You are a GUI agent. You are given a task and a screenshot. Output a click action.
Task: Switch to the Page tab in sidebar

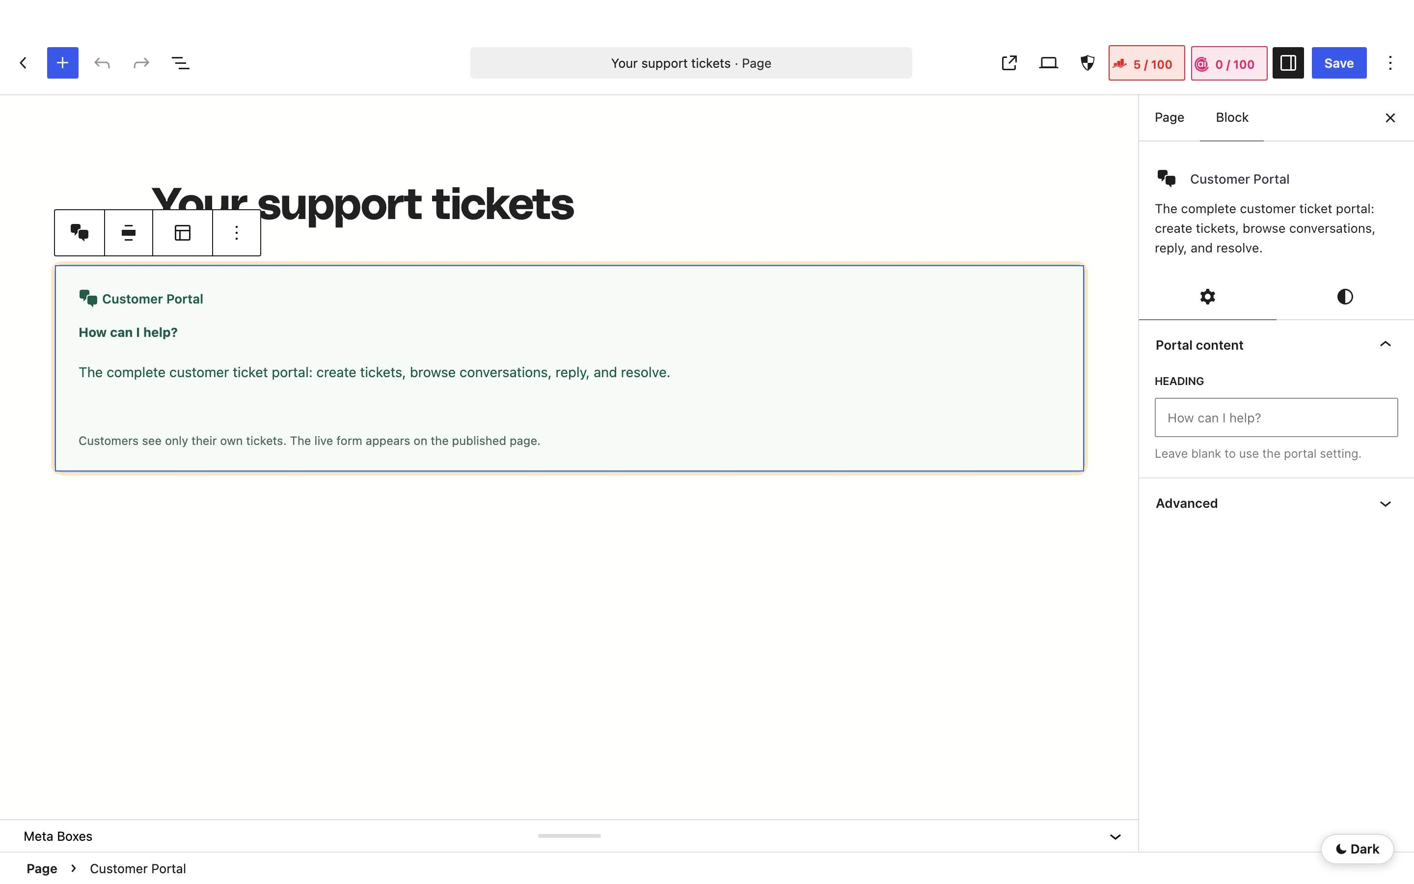1169,117
